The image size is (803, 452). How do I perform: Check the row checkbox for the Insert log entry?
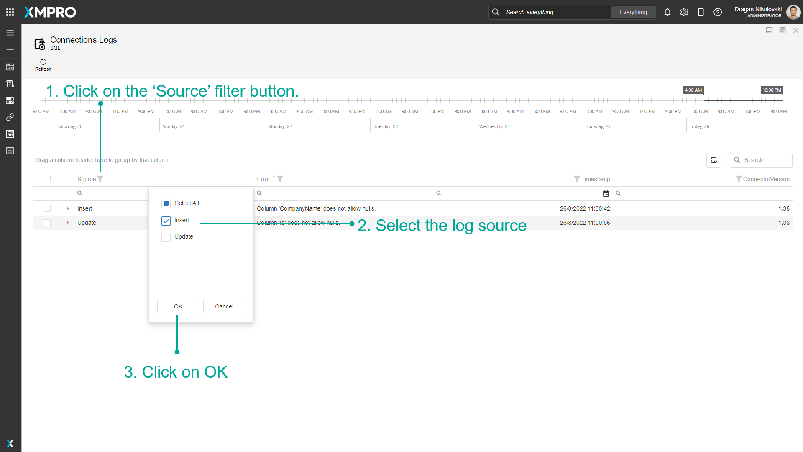tap(47, 208)
